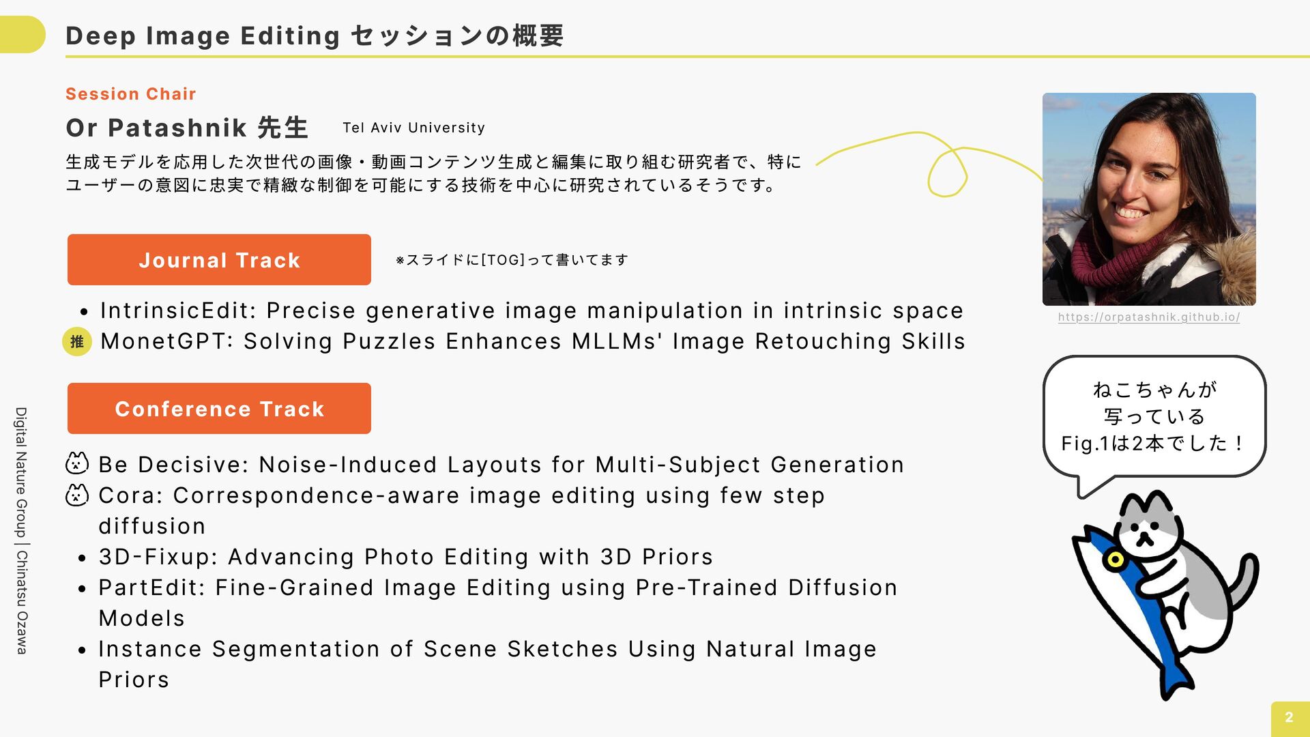The height and width of the screenshot is (737, 1310).
Task: Open the orpatashnik.github.io link
Action: point(1148,317)
